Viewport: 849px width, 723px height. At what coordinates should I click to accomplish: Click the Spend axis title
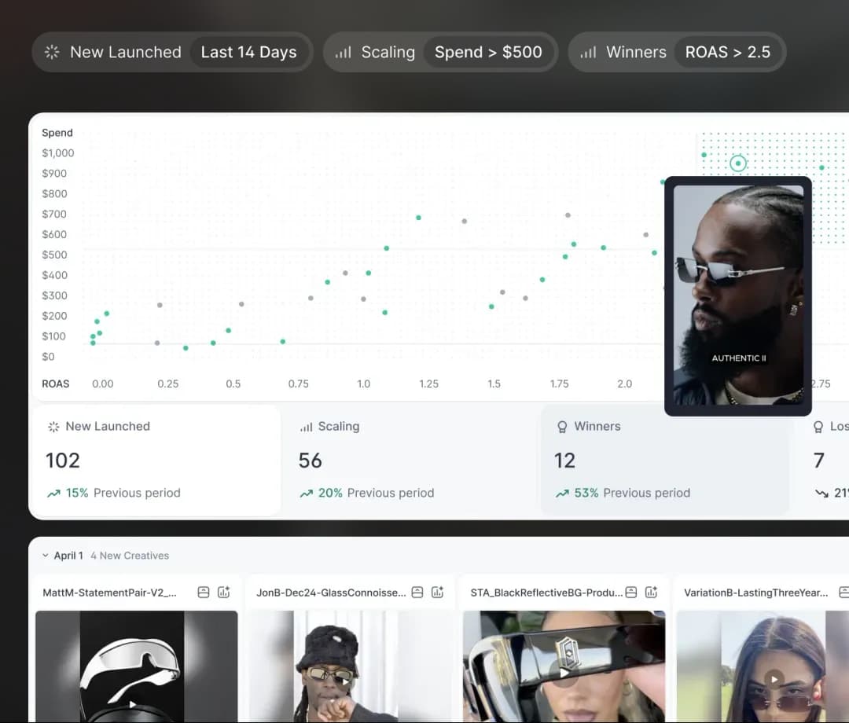pos(57,133)
